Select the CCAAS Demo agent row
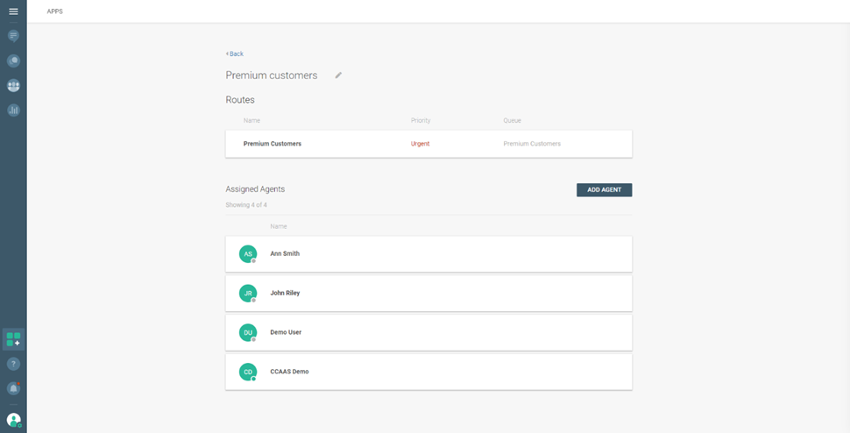This screenshot has height=433, width=850. click(x=429, y=372)
